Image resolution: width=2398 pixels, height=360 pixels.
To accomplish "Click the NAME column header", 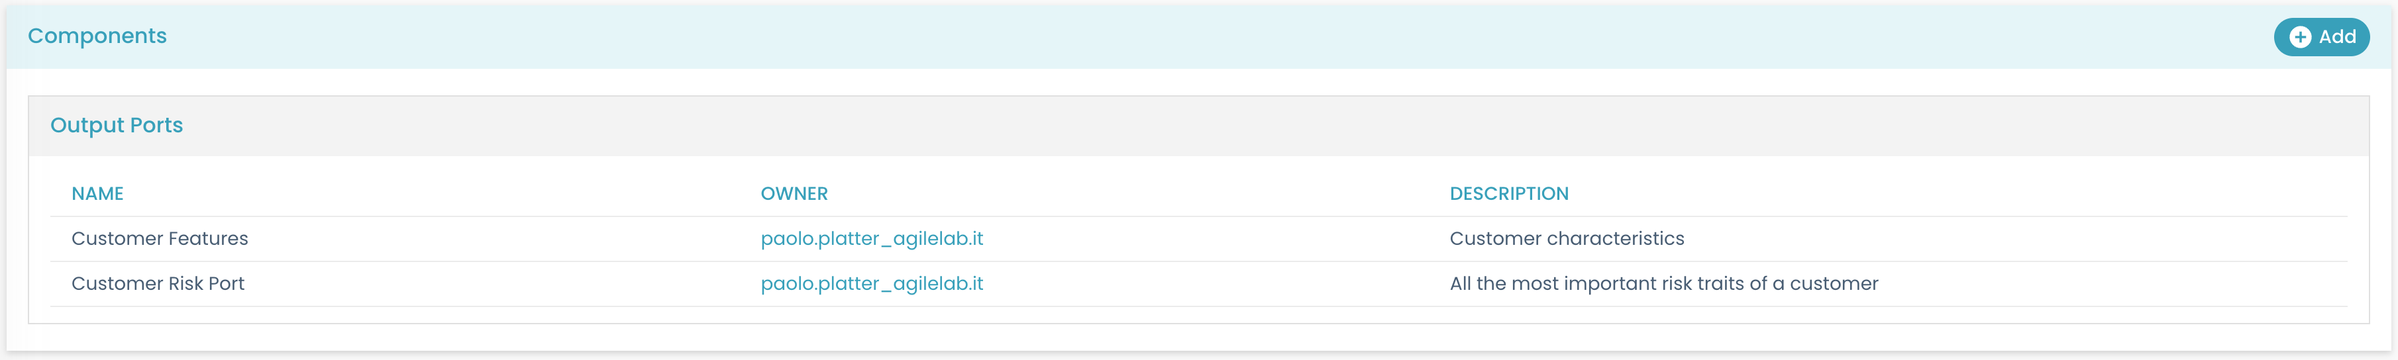I will pyautogui.click(x=98, y=193).
